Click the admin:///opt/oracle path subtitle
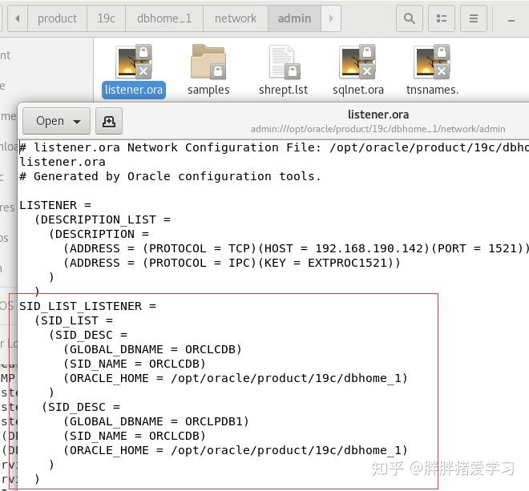The height and width of the screenshot is (491, 529). (x=378, y=129)
